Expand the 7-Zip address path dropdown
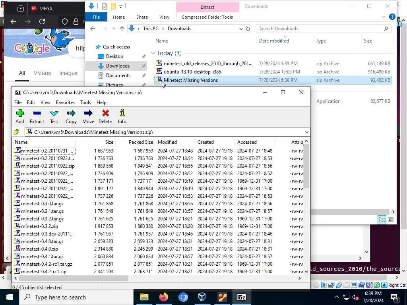This screenshot has height=305, width=407. 306,132
